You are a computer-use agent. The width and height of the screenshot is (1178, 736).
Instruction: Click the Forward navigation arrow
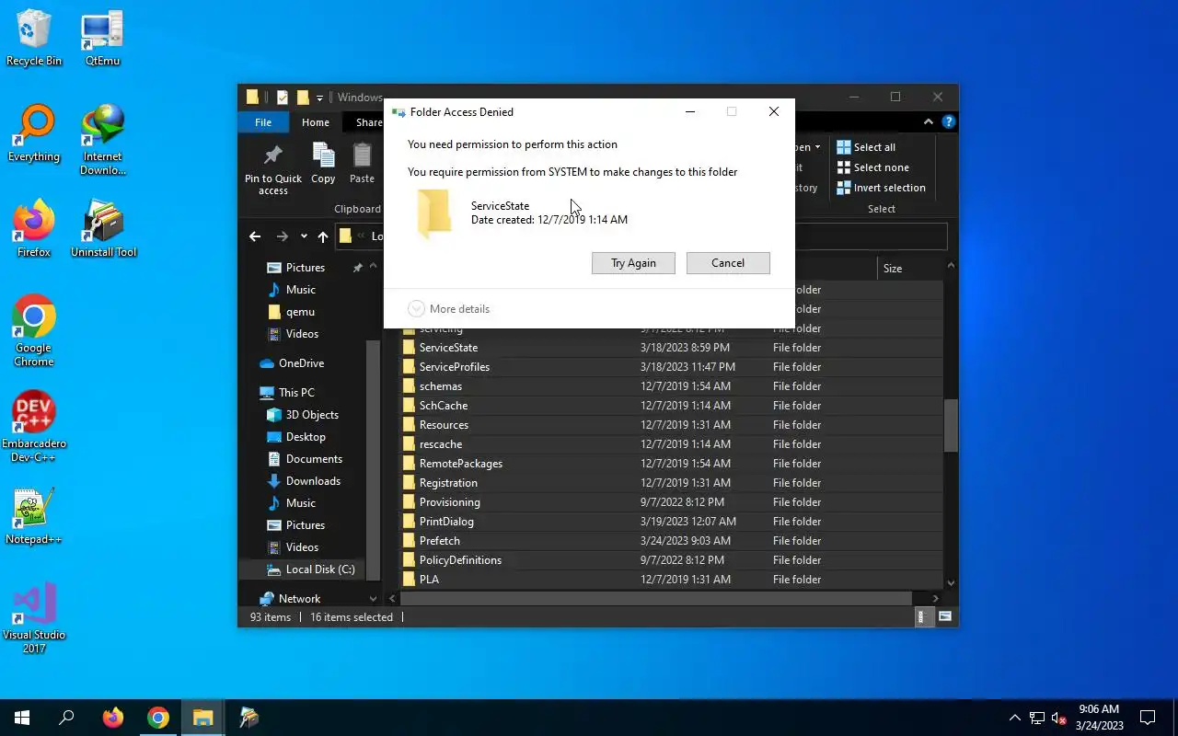pos(283,236)
